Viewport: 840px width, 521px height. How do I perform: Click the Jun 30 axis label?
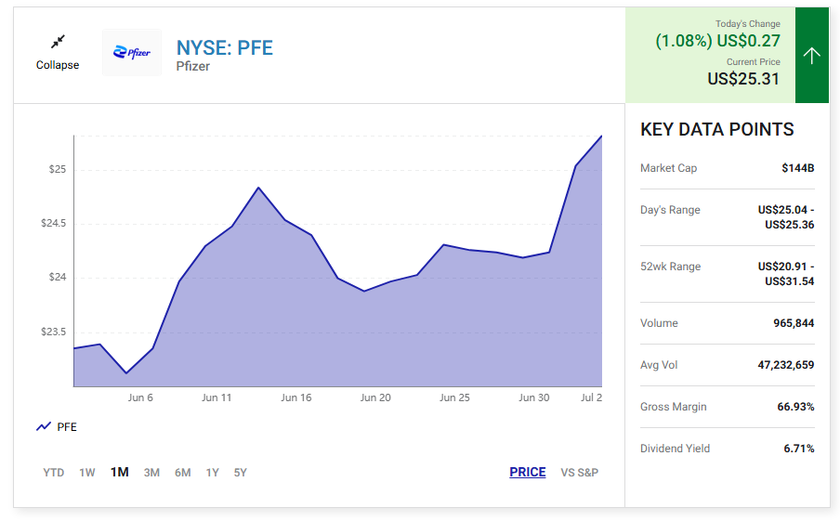click(534, 397)
